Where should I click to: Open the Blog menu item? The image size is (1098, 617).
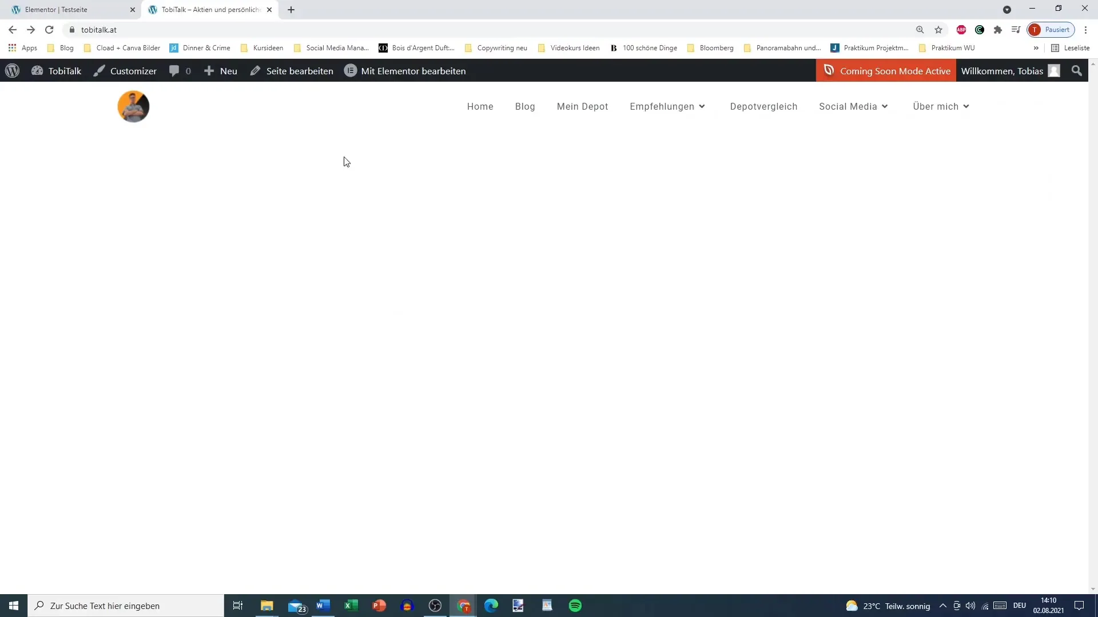pos(525,106)
